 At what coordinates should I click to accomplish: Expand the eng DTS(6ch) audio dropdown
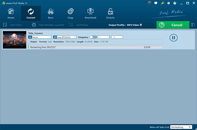pyautogui.click(x=65, y=37)
